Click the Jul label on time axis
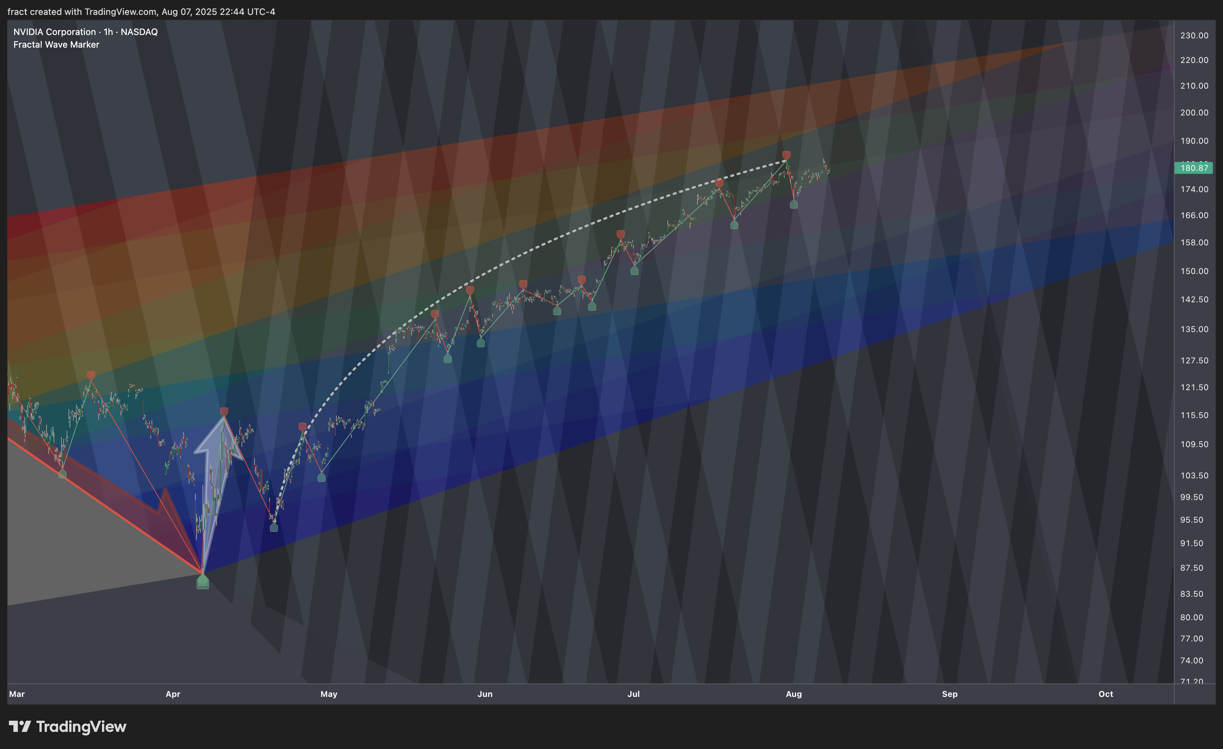Screen dimensions: 1223x749 (x=633, y=694)
